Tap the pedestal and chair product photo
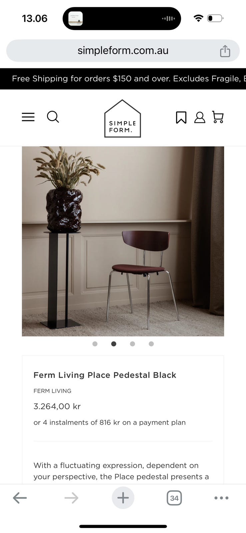The height and width of the screenshot is (533, 246). [x=123, y=241]
